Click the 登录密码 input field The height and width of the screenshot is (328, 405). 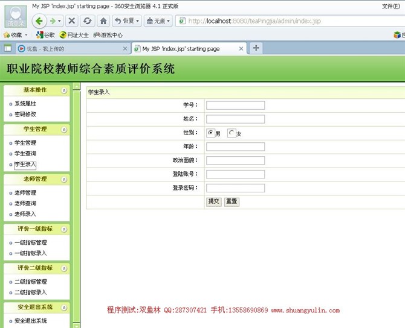[x=235, y=188]
